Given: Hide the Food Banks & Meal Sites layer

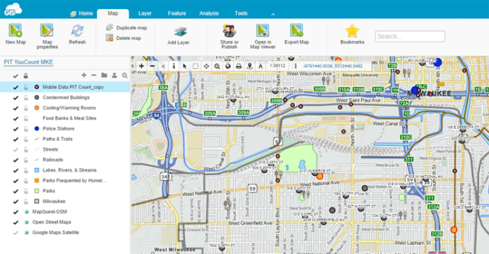Looking at the screenshot, I should pyautogui.click(x=15, y=119).
